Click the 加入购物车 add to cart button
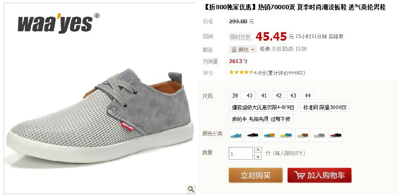 (x=320, y=175)
